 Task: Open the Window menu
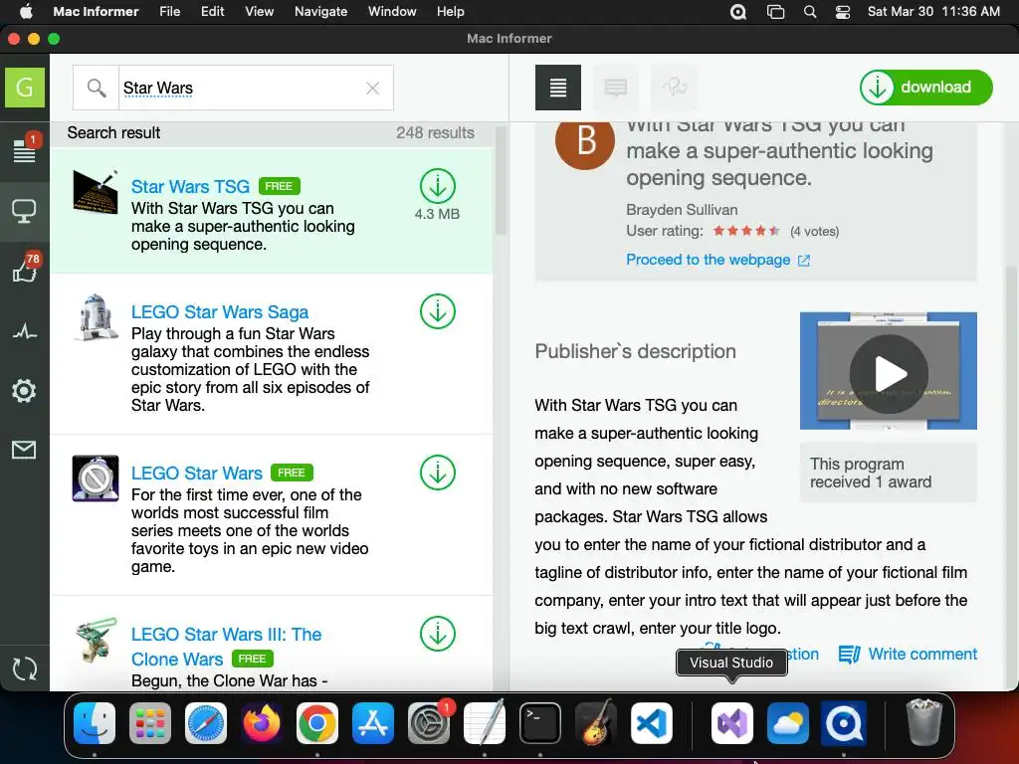(392, 12)
